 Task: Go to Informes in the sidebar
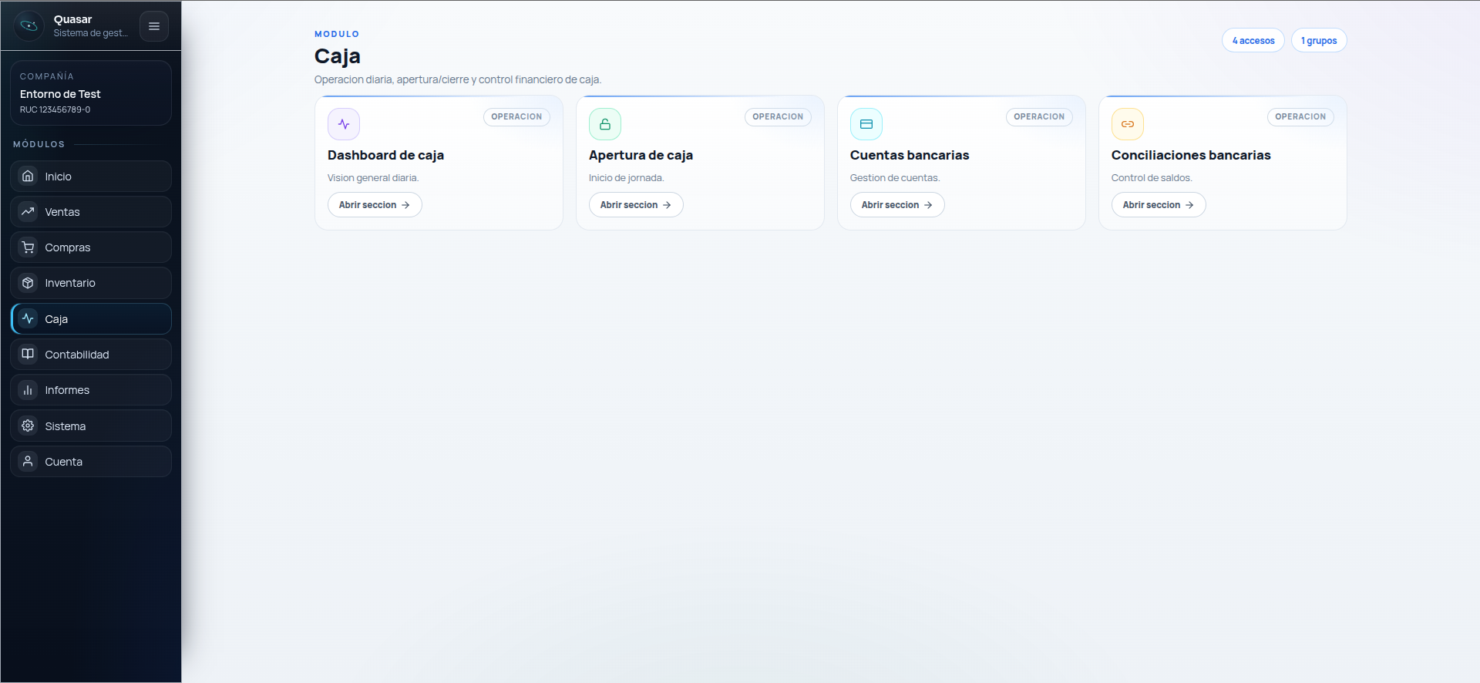point(91,390)
